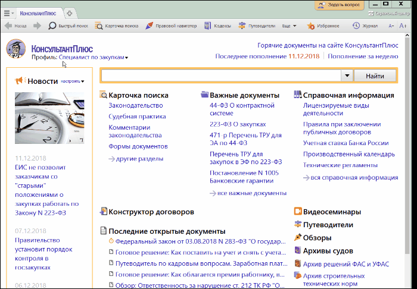Open Постановление N 1005 Банковские гарантии
This screenshot has width=417, height=289.
tap(244, 177)
